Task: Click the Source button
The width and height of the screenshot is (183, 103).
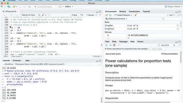Action: point(90,15)
